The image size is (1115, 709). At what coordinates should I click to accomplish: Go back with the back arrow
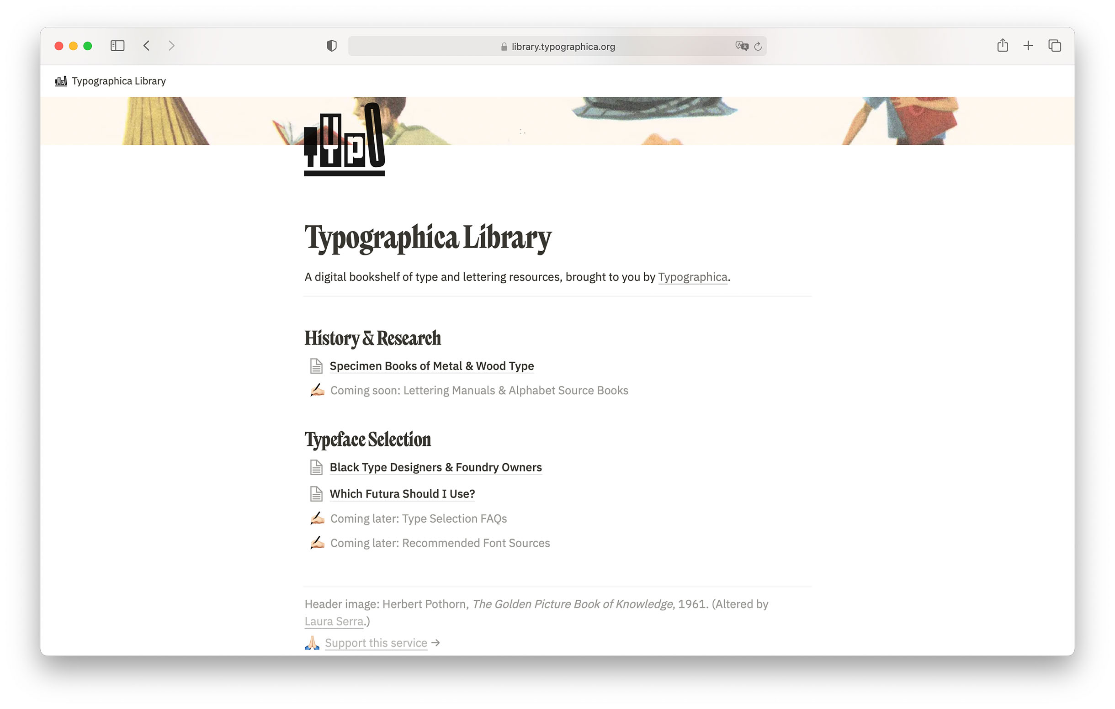pos(146,45)
